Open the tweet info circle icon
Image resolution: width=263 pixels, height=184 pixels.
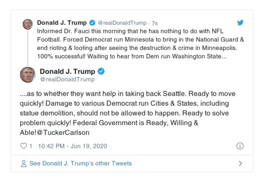(x=240, y=146)
